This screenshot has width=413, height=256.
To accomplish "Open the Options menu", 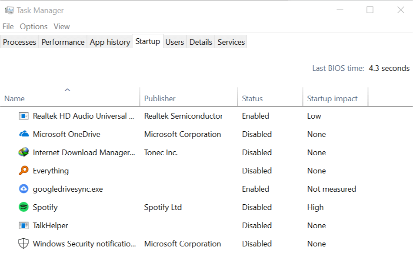I will (x=34, y=27).
